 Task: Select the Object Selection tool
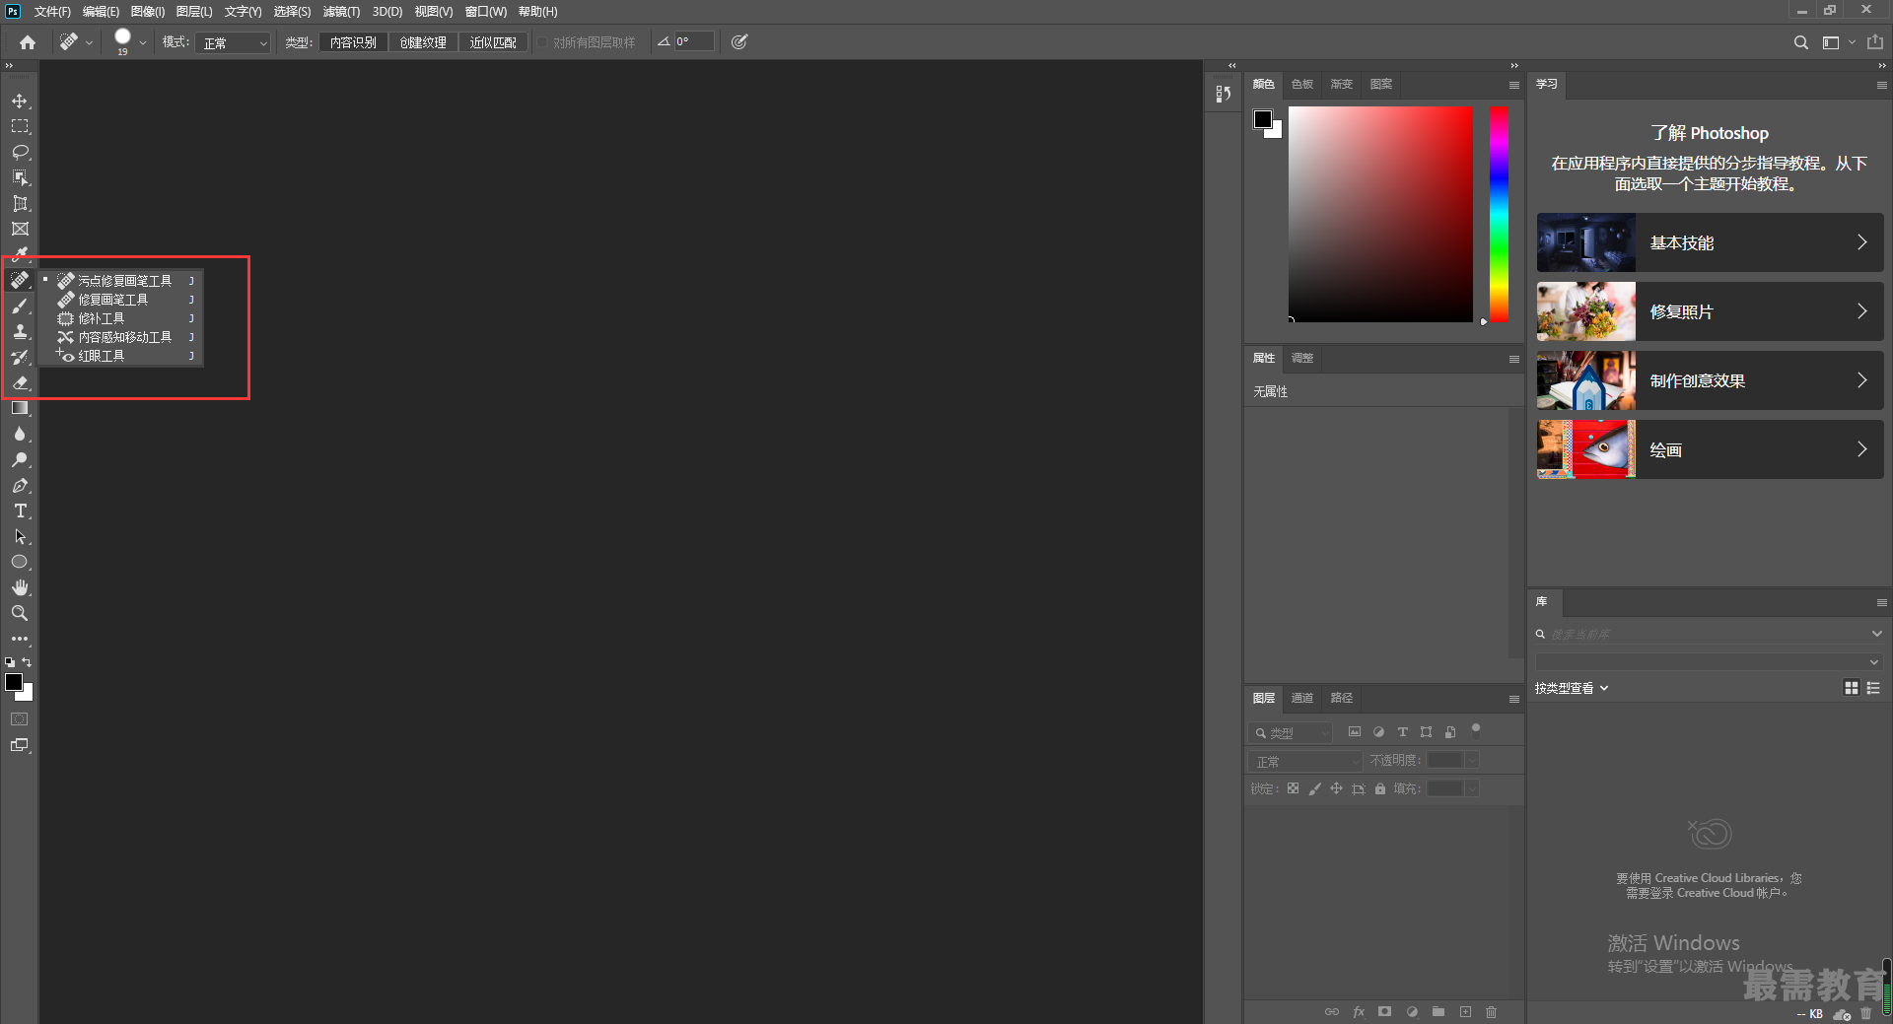pyautogui.click(x=20, y=177)
